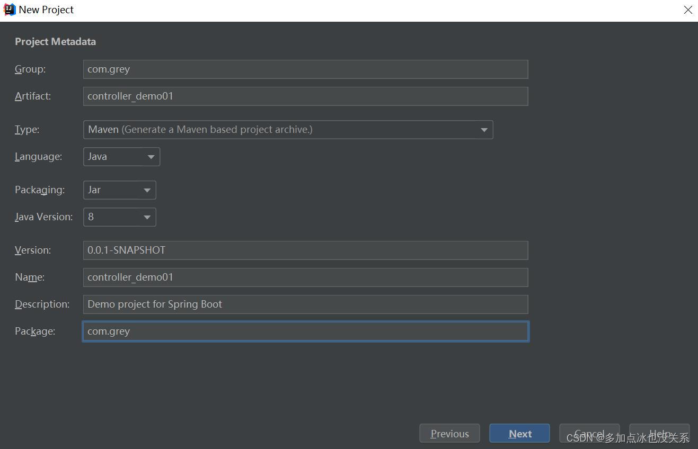The image size is (698, 449).
Task: Click the Version field with 0.0.1-SNAPSHOT
Action: pos(305,250)
